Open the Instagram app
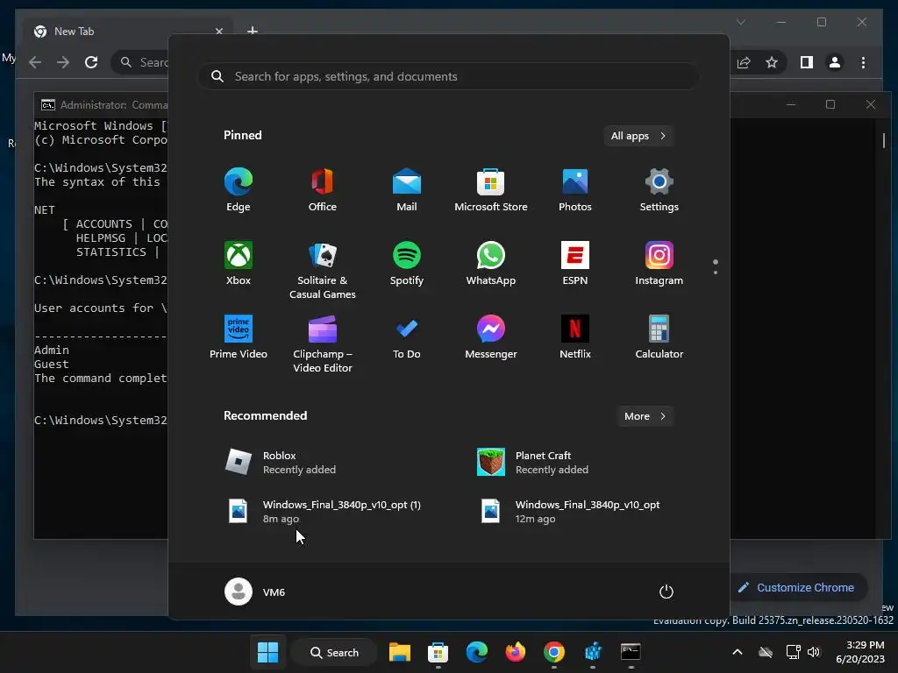 (x=659, y=263)
